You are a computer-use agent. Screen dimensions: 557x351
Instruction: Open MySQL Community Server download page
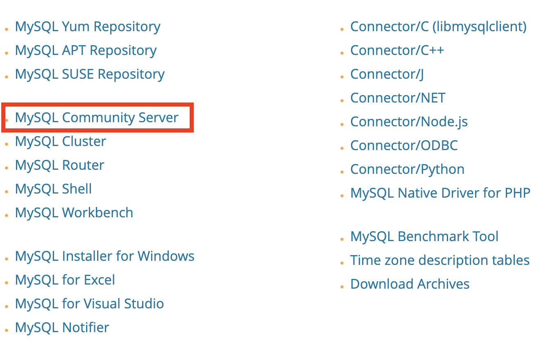tap(97, 118)
